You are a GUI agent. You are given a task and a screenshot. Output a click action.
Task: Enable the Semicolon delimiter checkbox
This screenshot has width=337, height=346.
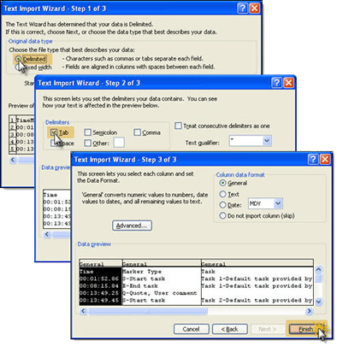88,132
